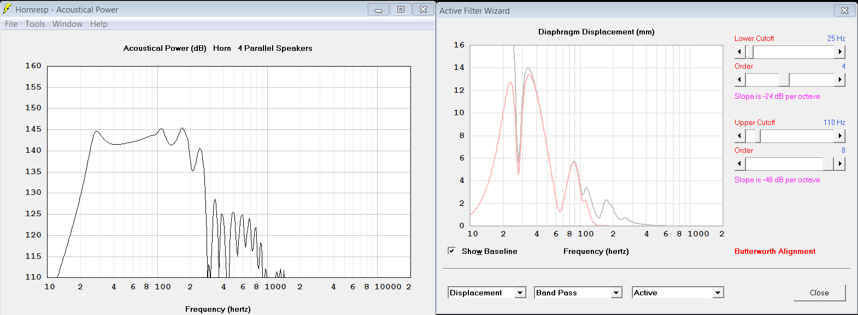Increase upper Order with right arrow
This screenshot has width=858, height=315.
[x=840, y=164]
